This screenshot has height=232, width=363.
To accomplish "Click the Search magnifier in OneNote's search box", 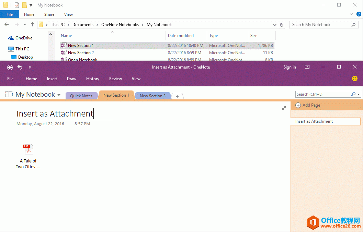I will [x=353, y=94].
